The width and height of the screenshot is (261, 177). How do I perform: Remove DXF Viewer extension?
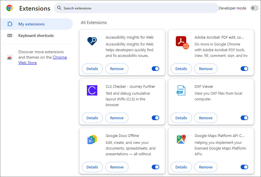pyautogui.click(x=206, y=118)
